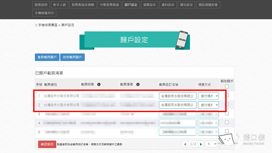Open the rows-per-page dropdown showing 5
The height and width of the screenshot is (153, 272).
pos(211,144)
